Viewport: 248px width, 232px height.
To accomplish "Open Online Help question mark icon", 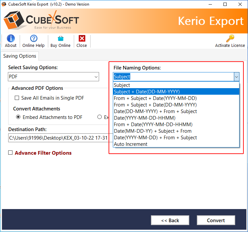I will pyautogui.click(x=34, y=38).
